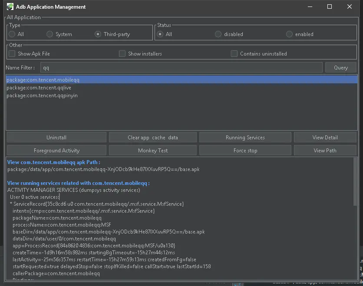Select package:com.tencent.qqlive in the list
The height and width of the screenshot is (286, 363).
[182, 88]
